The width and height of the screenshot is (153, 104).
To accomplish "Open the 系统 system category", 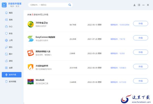I will [9, 20].
